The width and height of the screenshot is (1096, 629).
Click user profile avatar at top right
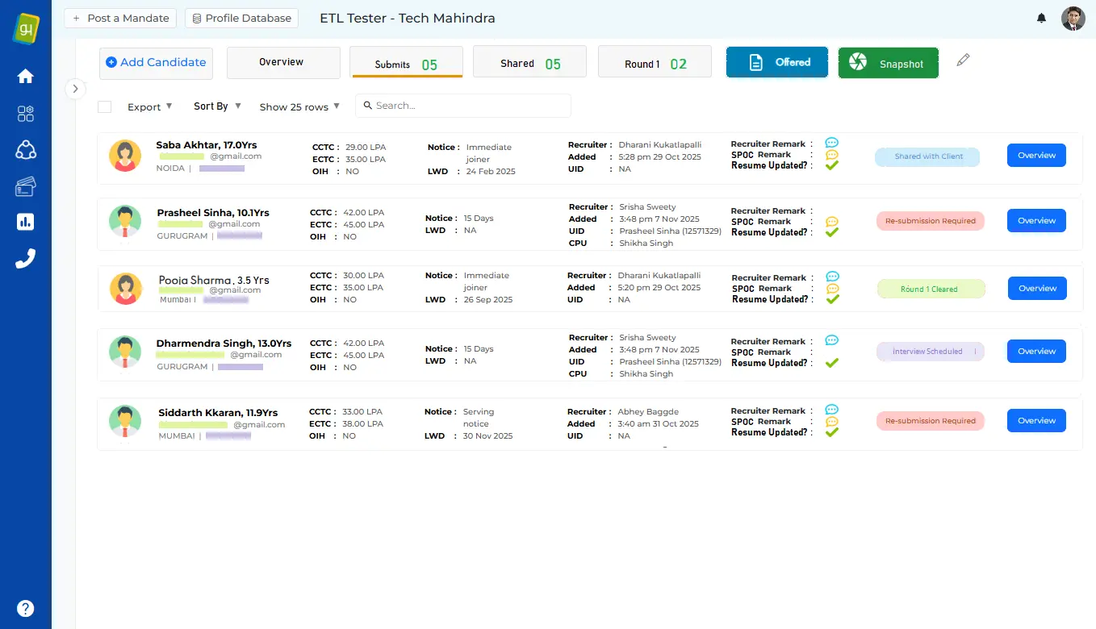tap(1073, 19)
